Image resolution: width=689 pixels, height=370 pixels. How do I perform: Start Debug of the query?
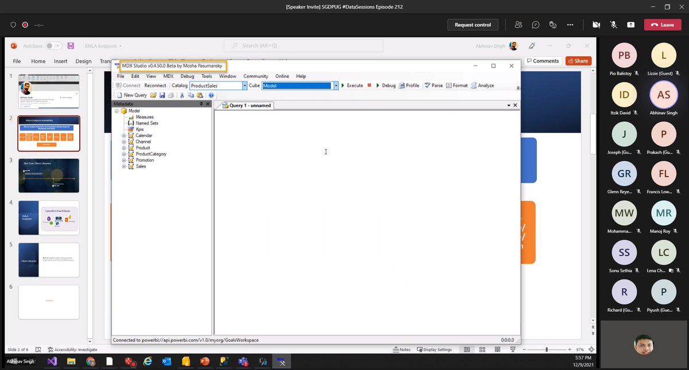pyautogui.click(x=386, y=85)
